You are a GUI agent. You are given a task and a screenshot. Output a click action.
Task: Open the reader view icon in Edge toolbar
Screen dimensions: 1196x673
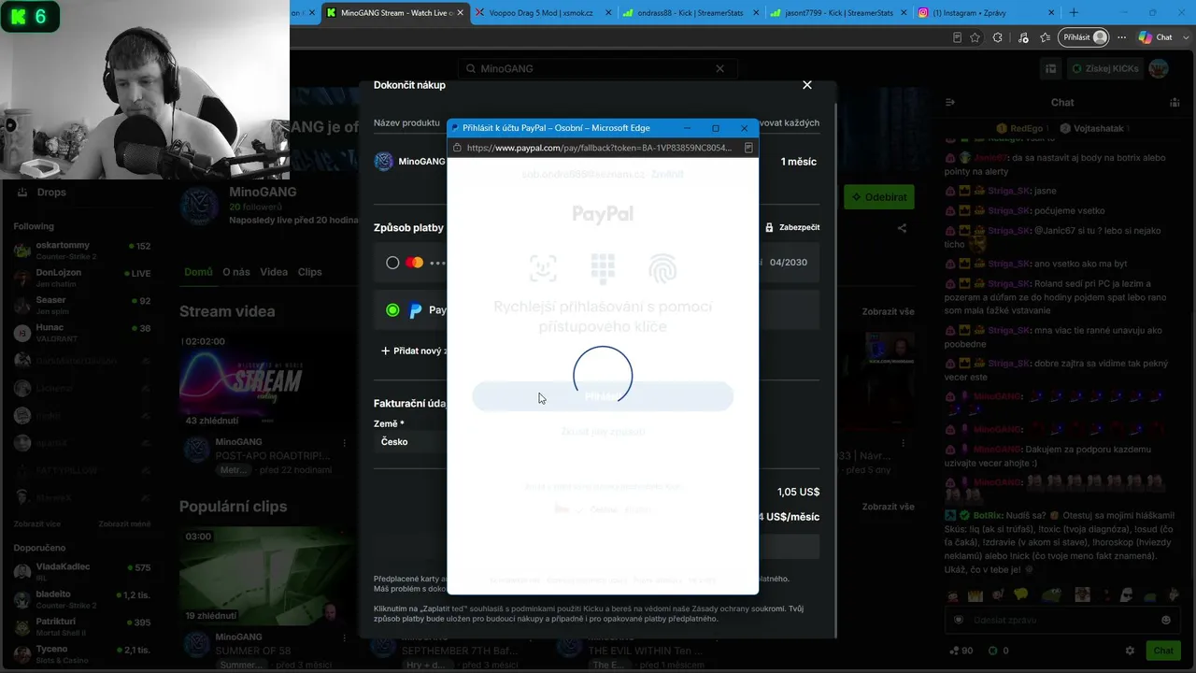(x=957, y=37)
